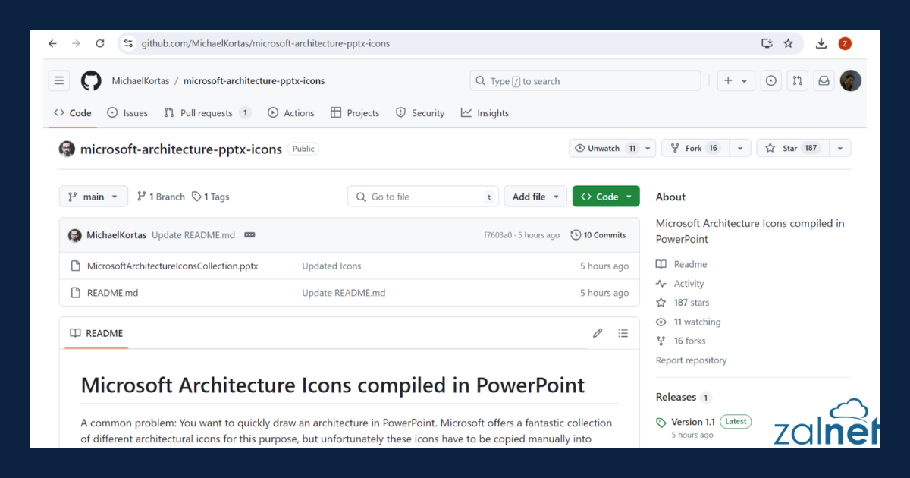Open the Create new plus dropdown
Screen dimensions: 910x478
tap(735, 81)
